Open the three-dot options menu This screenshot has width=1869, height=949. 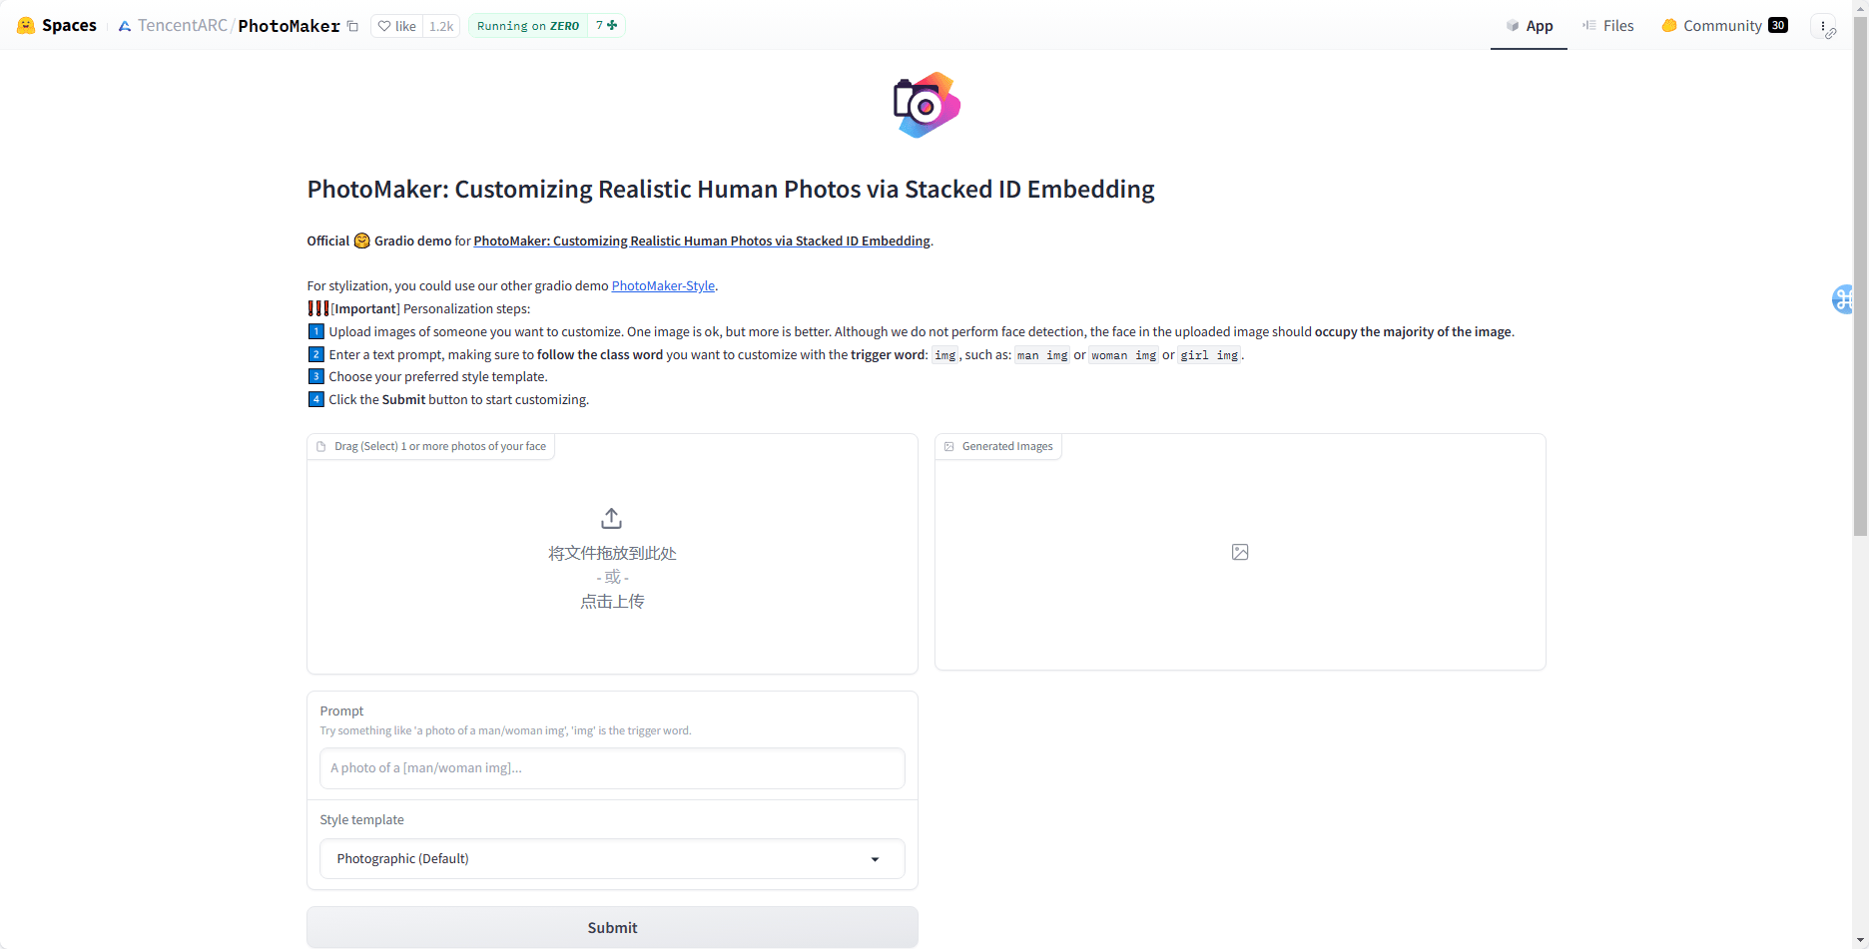[1823, 27]
